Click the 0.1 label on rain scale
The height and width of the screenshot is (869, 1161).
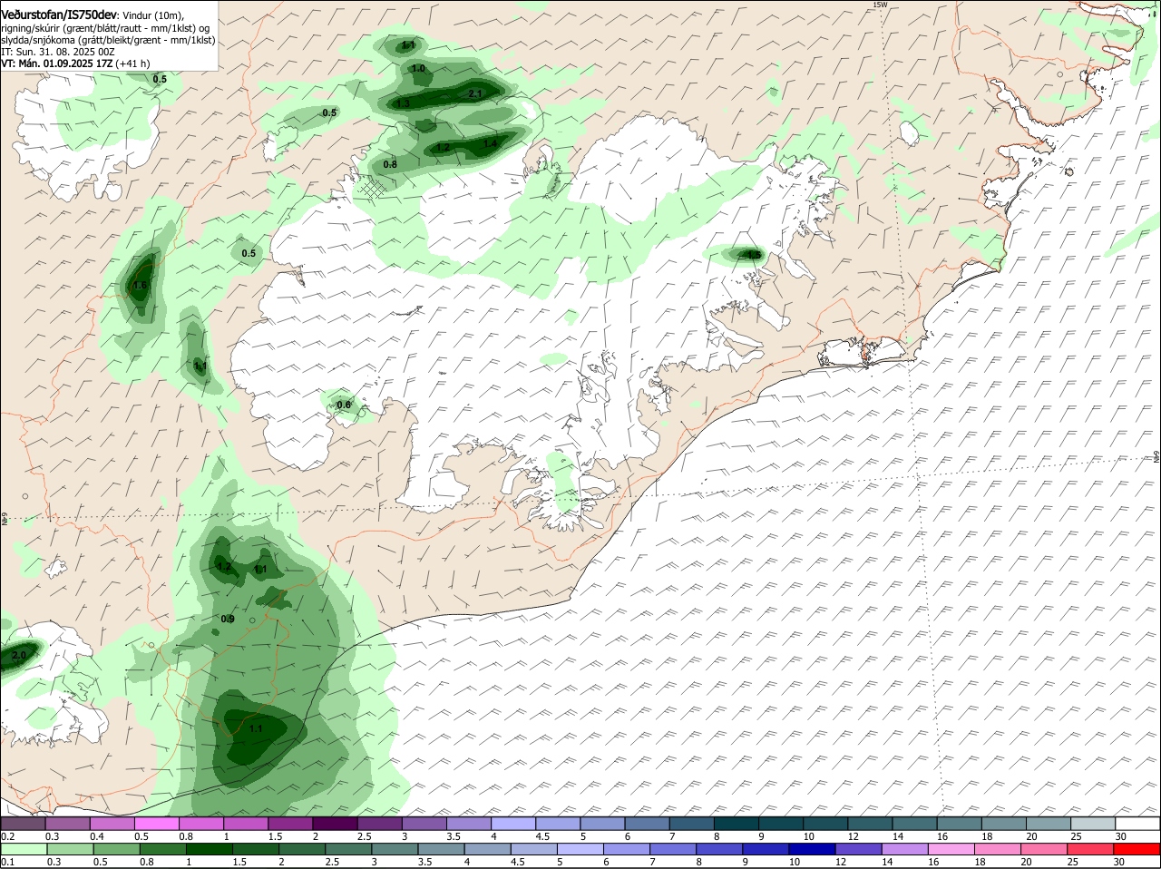pyautogui.click(x=7, y=862)
